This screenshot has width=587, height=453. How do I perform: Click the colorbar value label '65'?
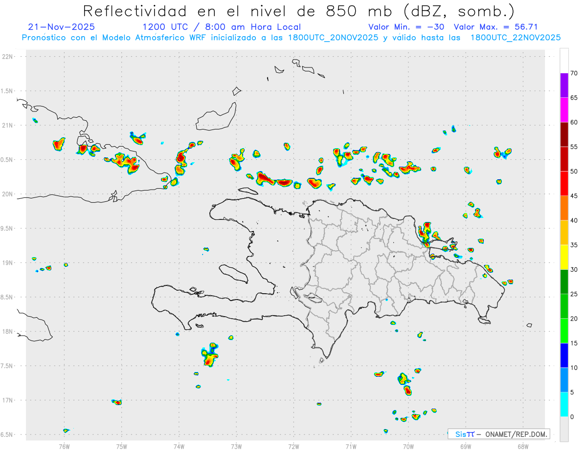point(574,98)
